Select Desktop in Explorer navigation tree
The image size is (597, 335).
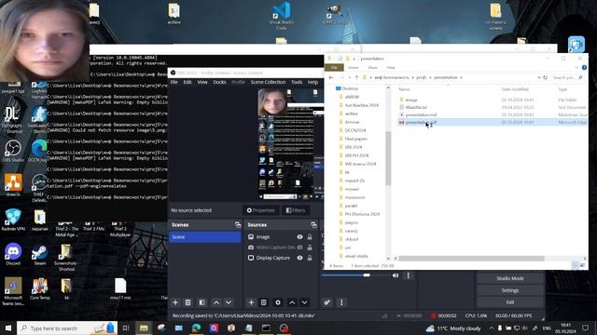click(350, 88)
